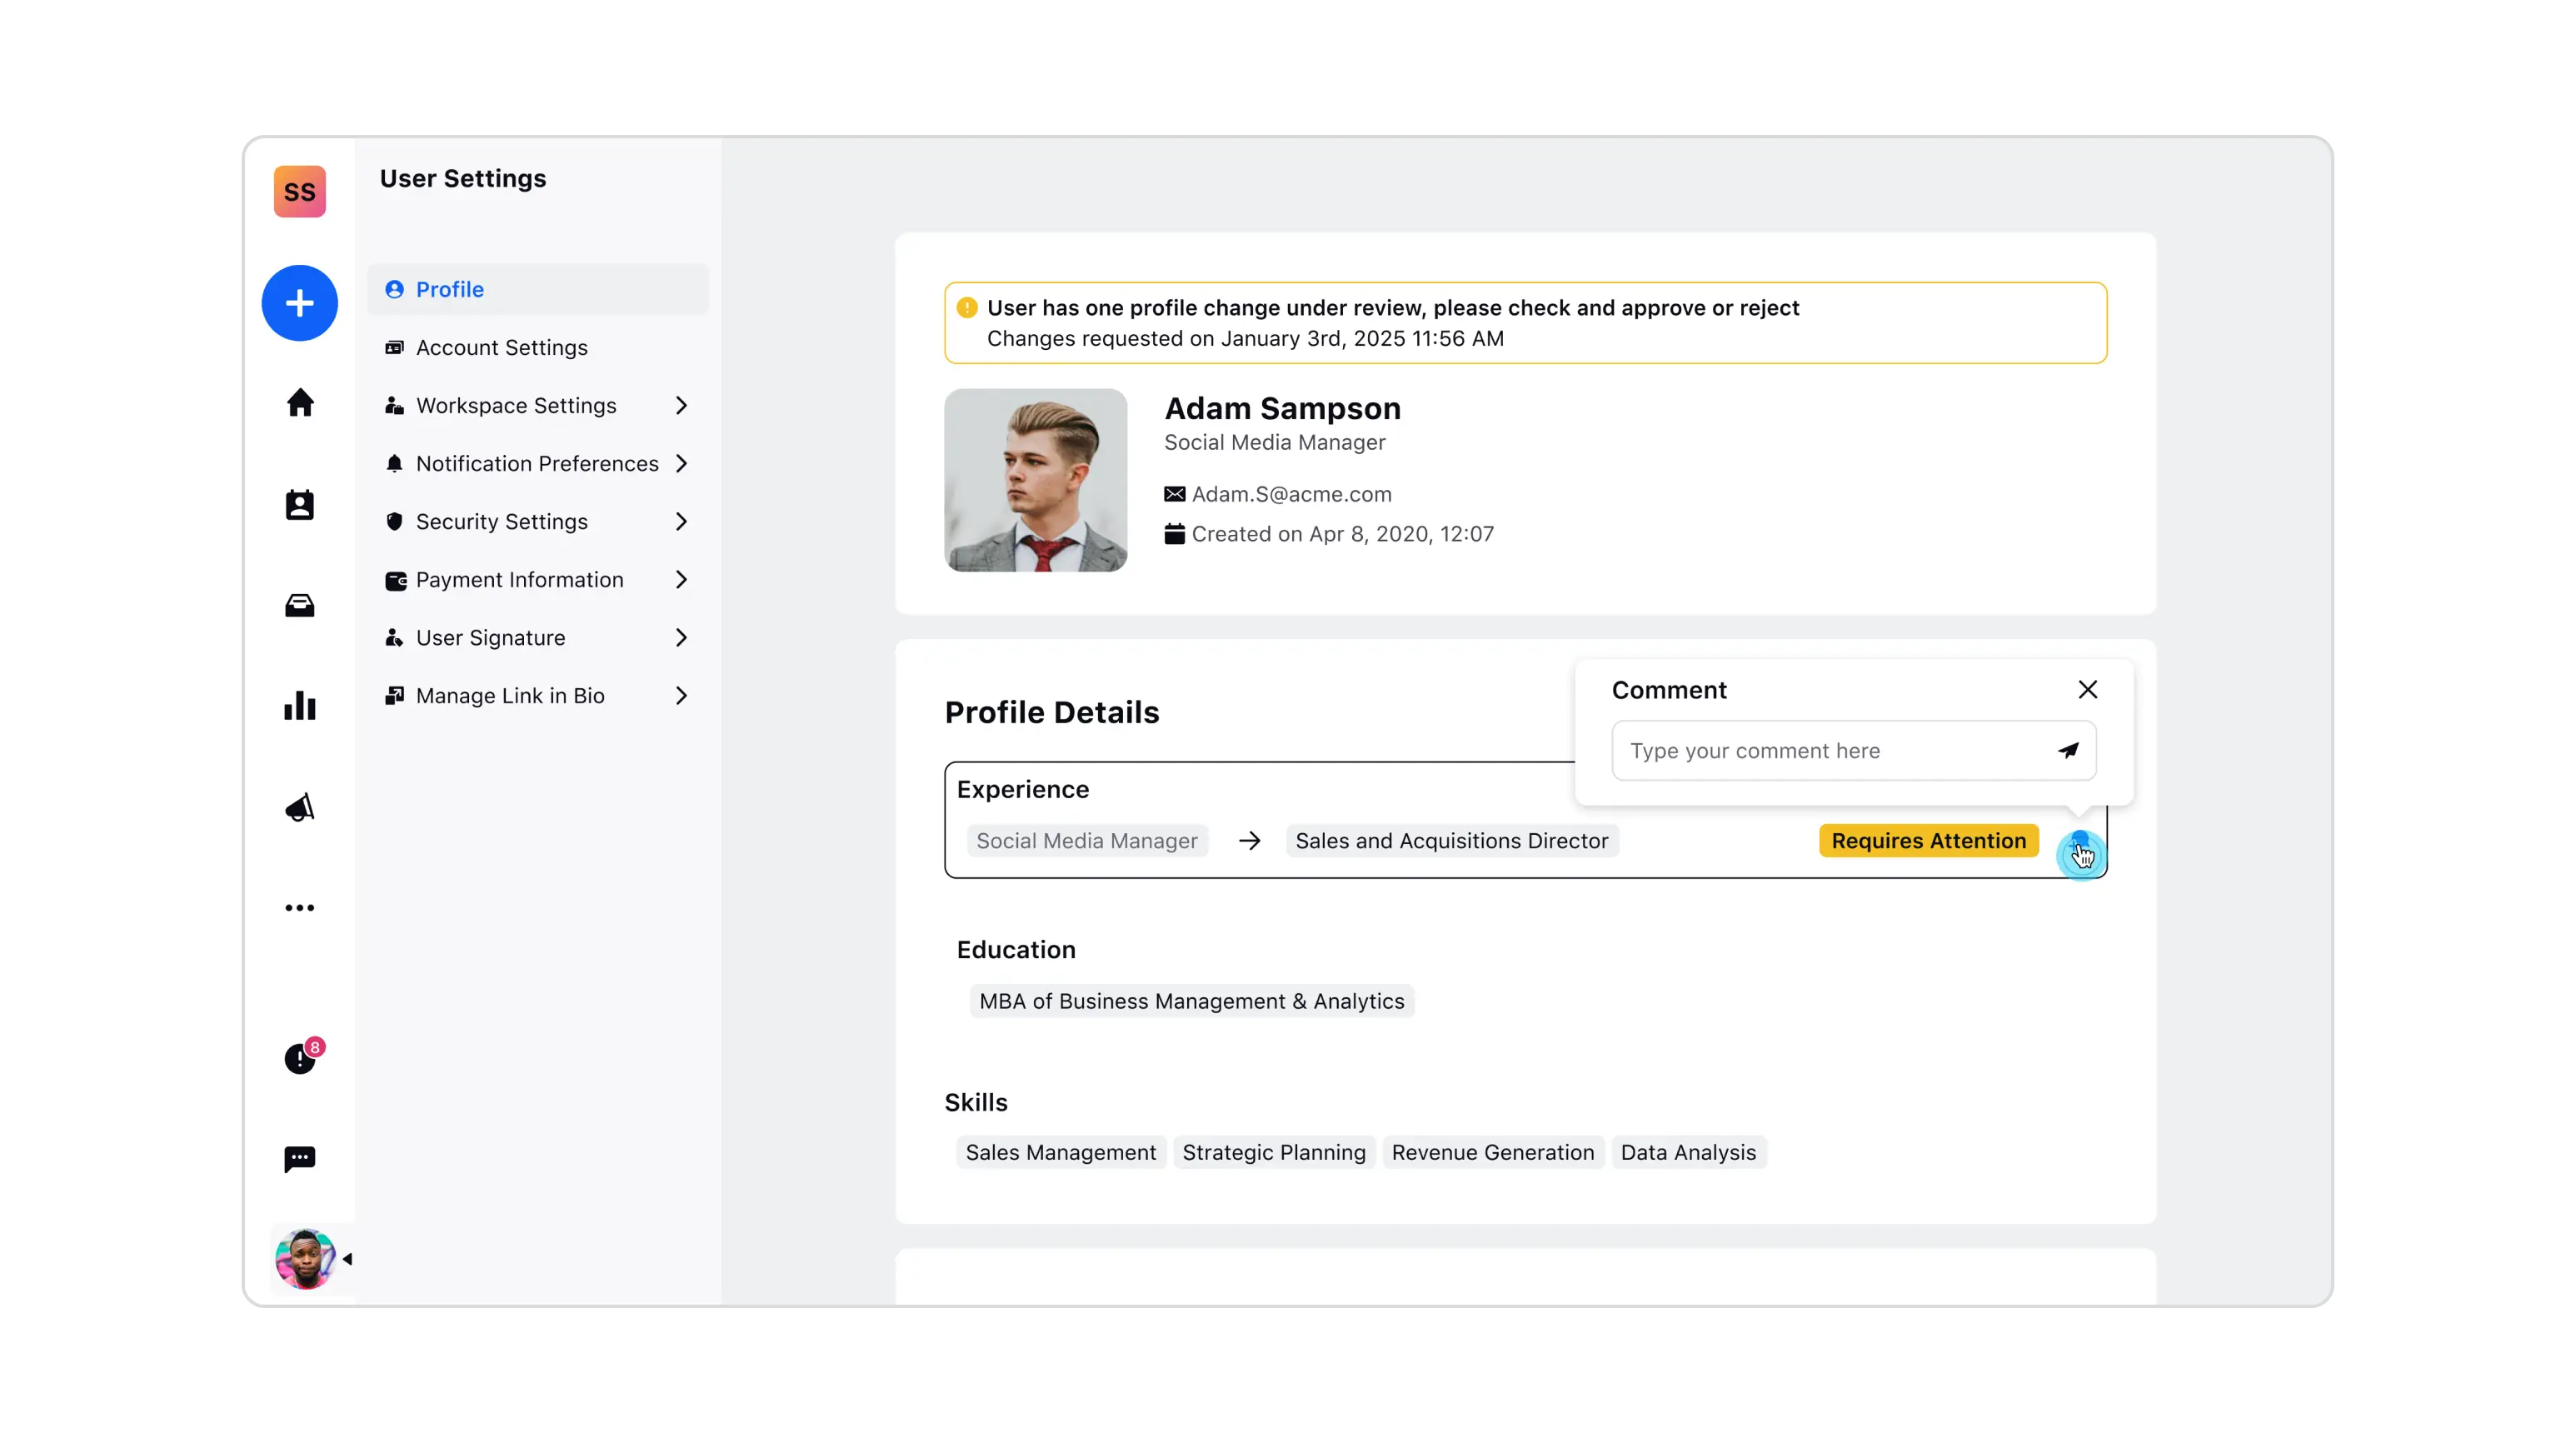2576x1443 pixels.
Task: Open the inbox tray sidebar icon
Action: pos(299,606)
